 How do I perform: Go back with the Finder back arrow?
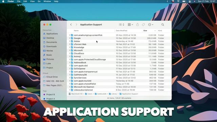pyautogui.click(x=71, y=25)
